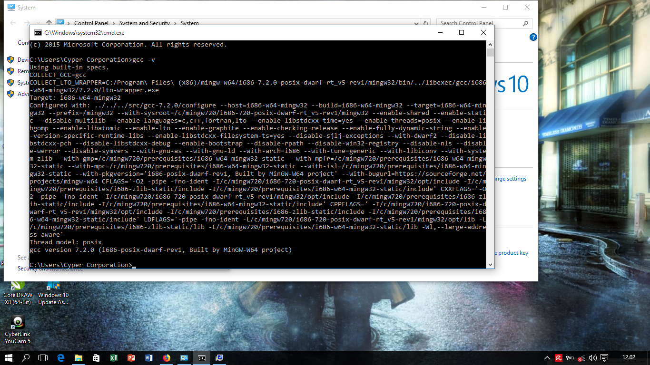The height and width of the screenshot is (365, 650).
Task: Open Action Center notifications icon
Action: click(x=604, y=358)
